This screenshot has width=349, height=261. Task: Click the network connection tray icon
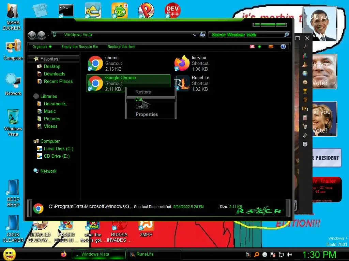pyautogui.click(x=281, y=255)
